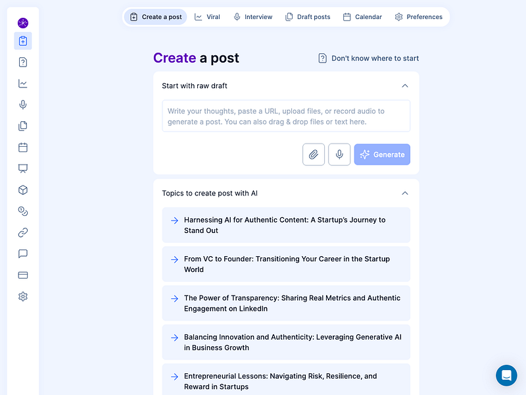Select the calendar icon in the sidebar
The height and width of the screenshot is (395, 526).
tap(23, 147)
